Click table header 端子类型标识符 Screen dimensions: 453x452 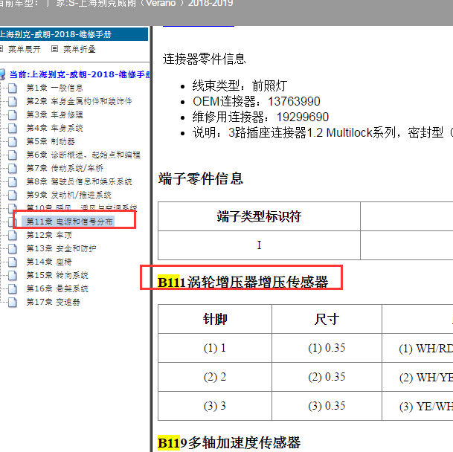259,216
